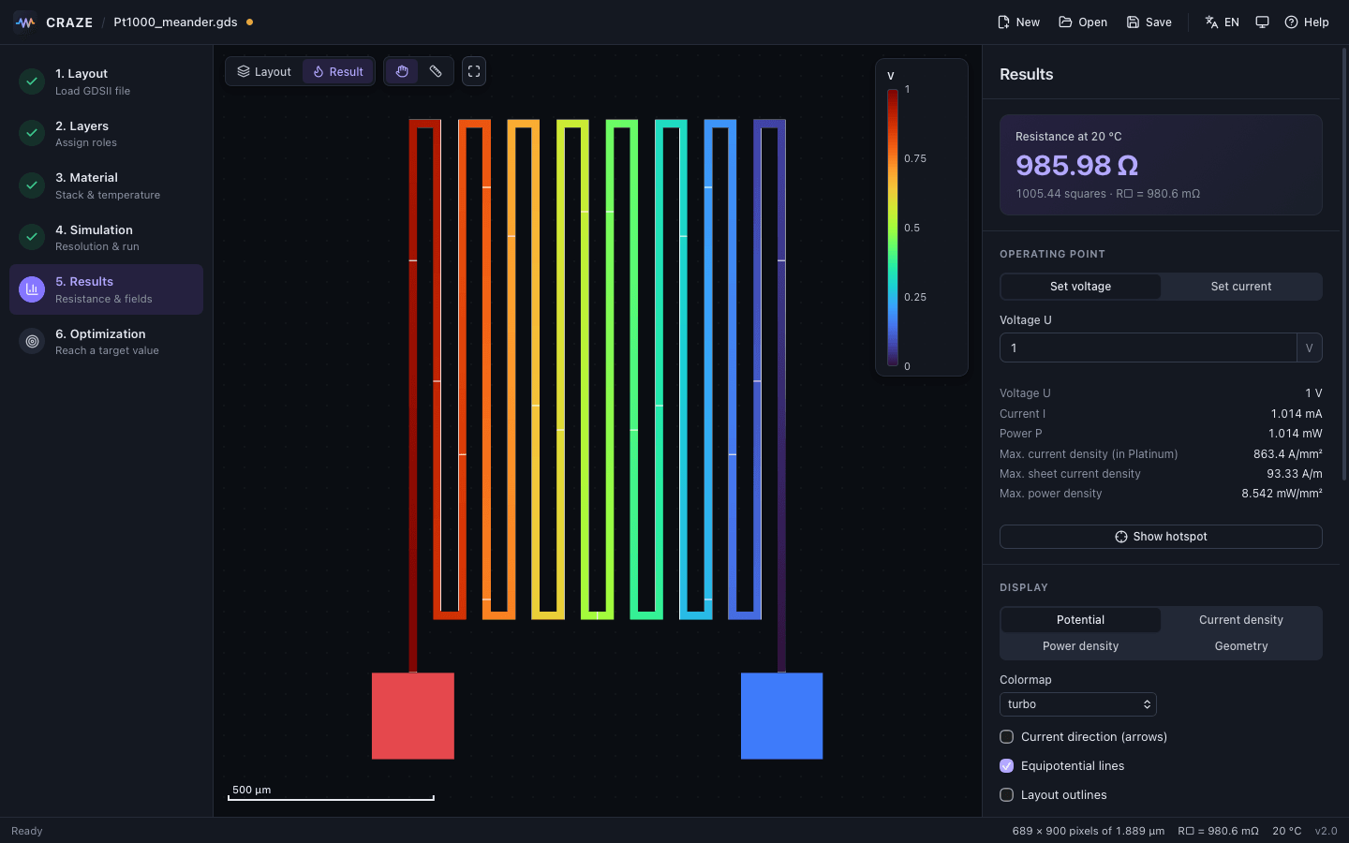Enable Current direction arrows checkbox
The width and height of the screenshot is (1349, 843).
click(x=1007, y=737)
